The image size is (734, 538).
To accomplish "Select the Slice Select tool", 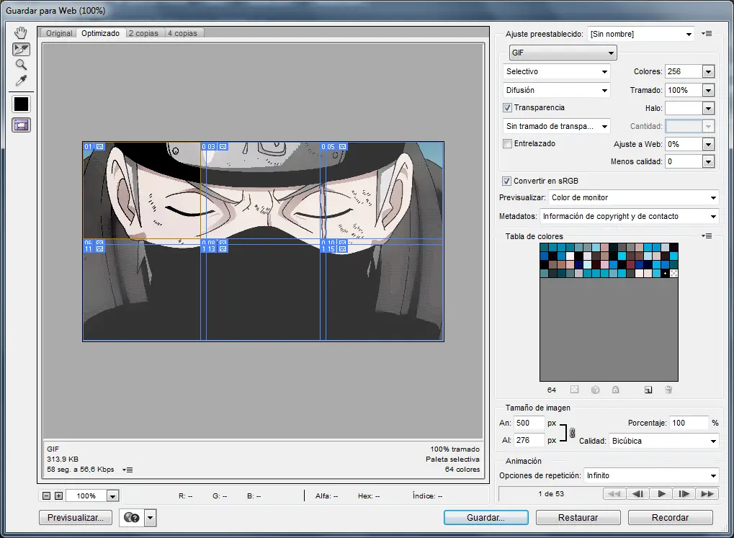I will pyautogui.click(x=21, y=49).
